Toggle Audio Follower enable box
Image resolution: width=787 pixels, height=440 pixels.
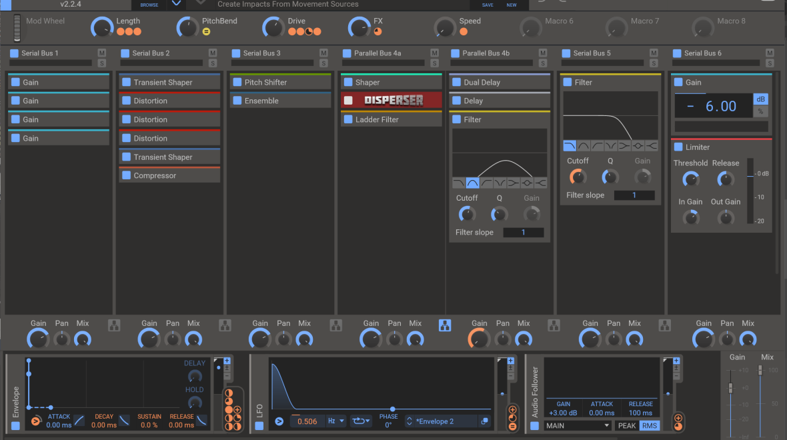point(534,426)
